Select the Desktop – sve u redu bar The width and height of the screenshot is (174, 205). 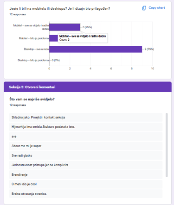click(x=96, y=49)
